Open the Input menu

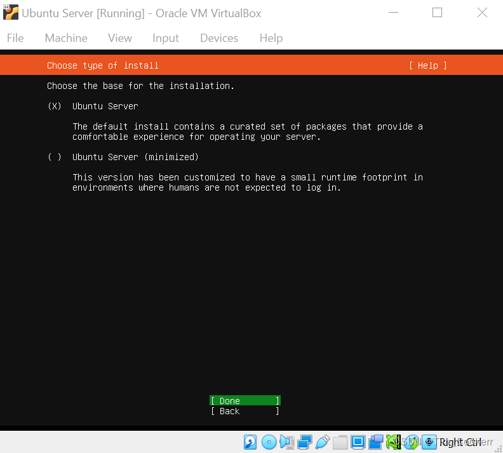(166, 38)
